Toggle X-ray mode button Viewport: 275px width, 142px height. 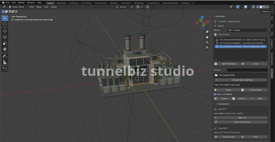[253, 7]
